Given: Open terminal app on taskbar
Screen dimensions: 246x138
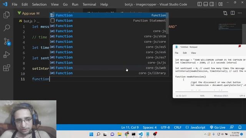Looking at the screenshot, I should (133, 134).
